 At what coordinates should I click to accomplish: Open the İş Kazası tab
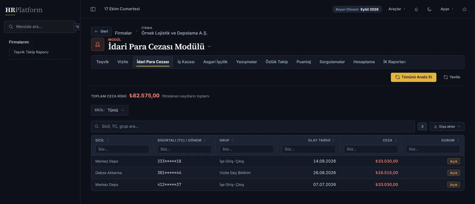coord(186,62)
